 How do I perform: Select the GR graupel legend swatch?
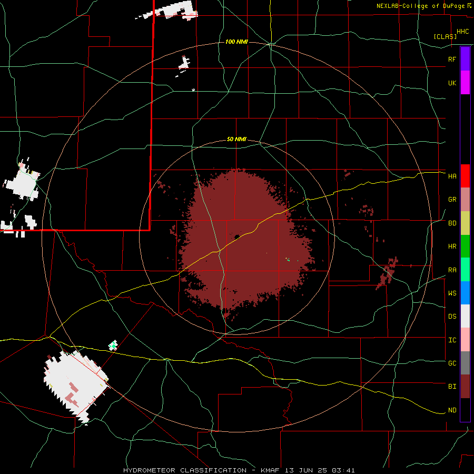click(465, 200)
